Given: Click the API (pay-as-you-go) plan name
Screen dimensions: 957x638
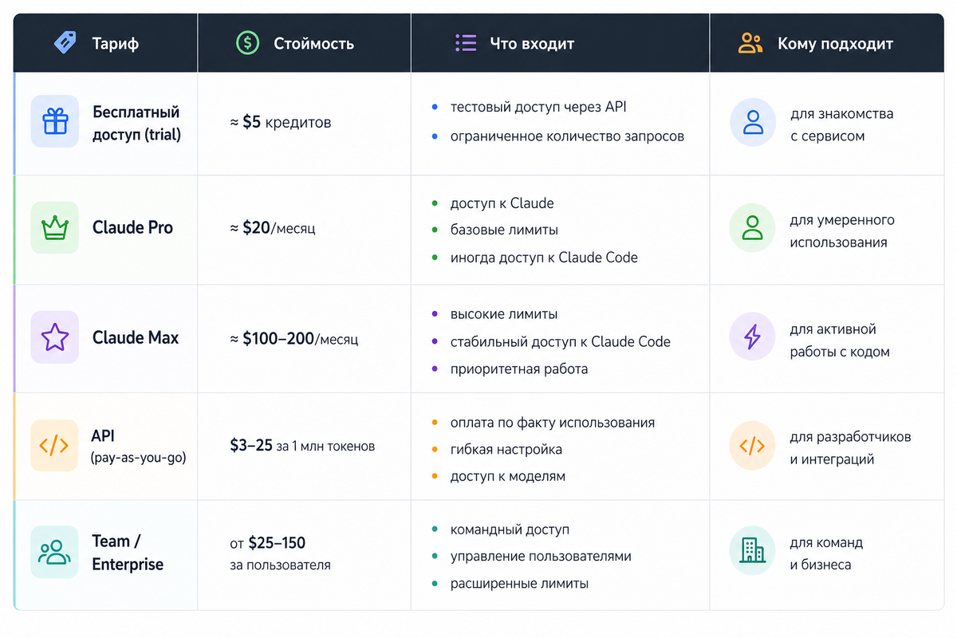Looking at the screenshot, I should (x=139, y=447).
